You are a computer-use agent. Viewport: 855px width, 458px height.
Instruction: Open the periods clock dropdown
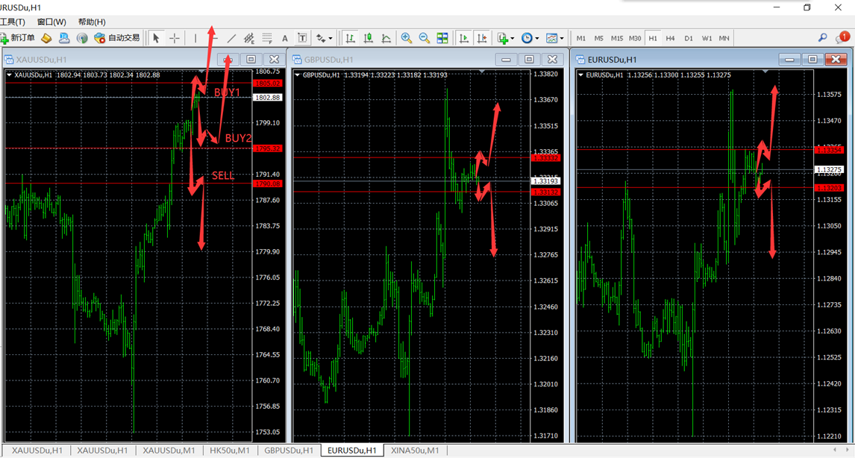point(530,38)
